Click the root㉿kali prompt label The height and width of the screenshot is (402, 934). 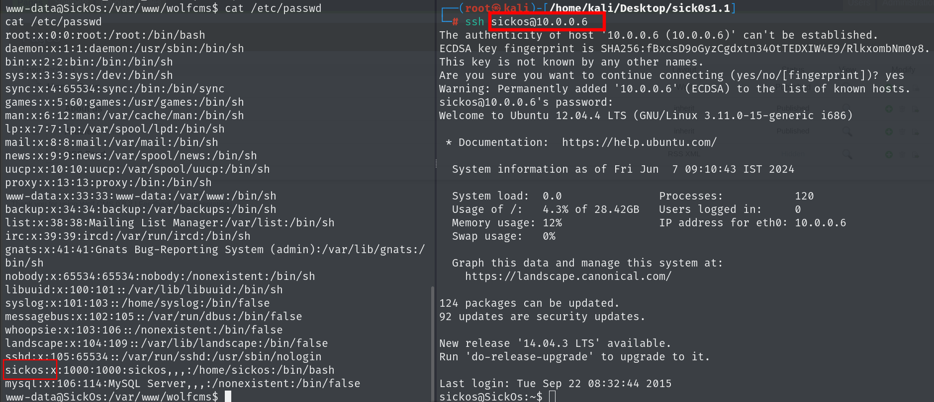pos(497,8)
